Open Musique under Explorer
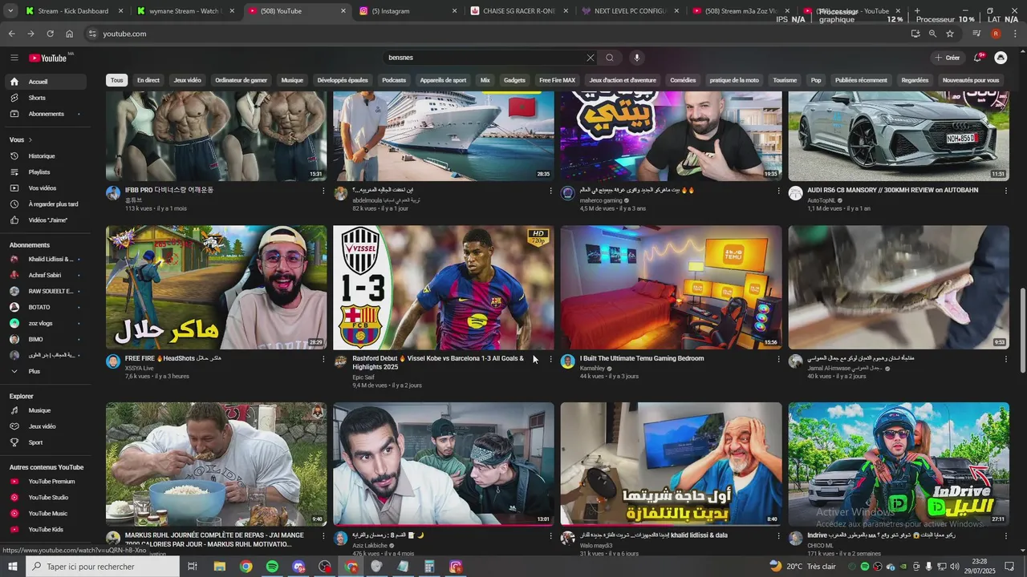This screenshot has width=1027, height=577. click(x=45, y=410)
